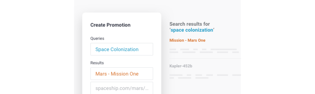Click second description line under Kapler-452b
The image size is (315, 94).
click(189, 78)
